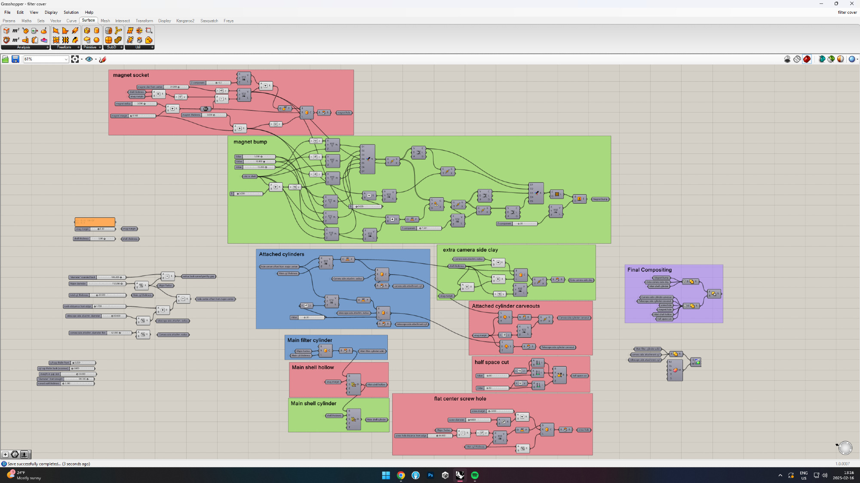Open Chrome from the Windows taskbar
This screenshot has width=860, height=483.
tap(401, 475)
